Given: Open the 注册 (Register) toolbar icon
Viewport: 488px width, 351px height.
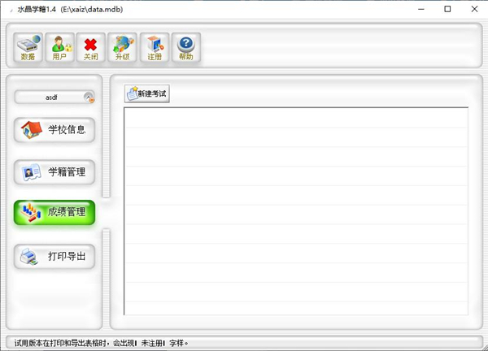Looking at the screenshot, I should tap(155, 48).
